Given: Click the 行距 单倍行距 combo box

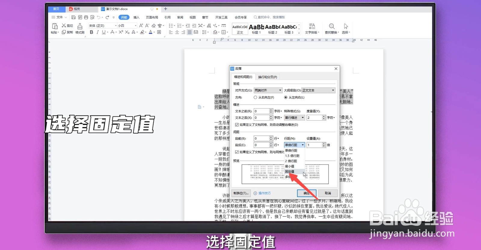Looking at the screenshot, I should tap(295, 145).
